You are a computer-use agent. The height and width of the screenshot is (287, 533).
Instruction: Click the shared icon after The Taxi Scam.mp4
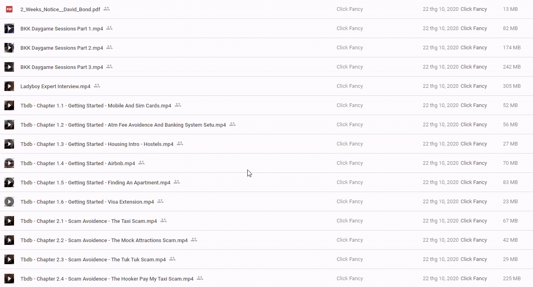coord(164,220)
